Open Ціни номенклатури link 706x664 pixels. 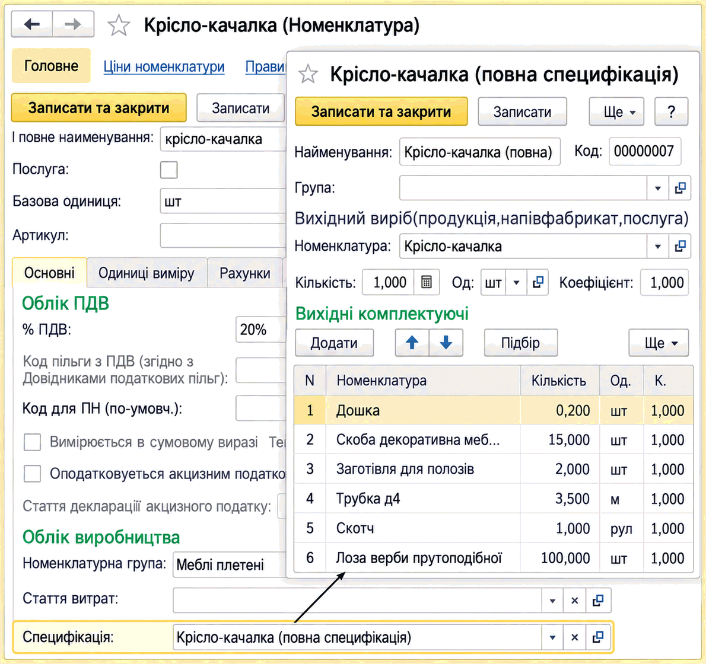[x=164, y=66]
